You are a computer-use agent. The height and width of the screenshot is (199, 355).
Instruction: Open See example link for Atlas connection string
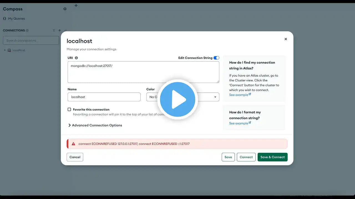click(240, 95)
